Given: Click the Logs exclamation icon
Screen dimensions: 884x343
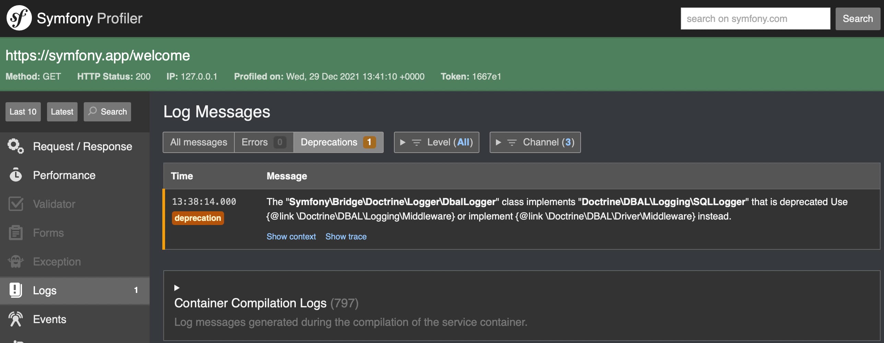Looking at the screenshot, I should 15,290.
